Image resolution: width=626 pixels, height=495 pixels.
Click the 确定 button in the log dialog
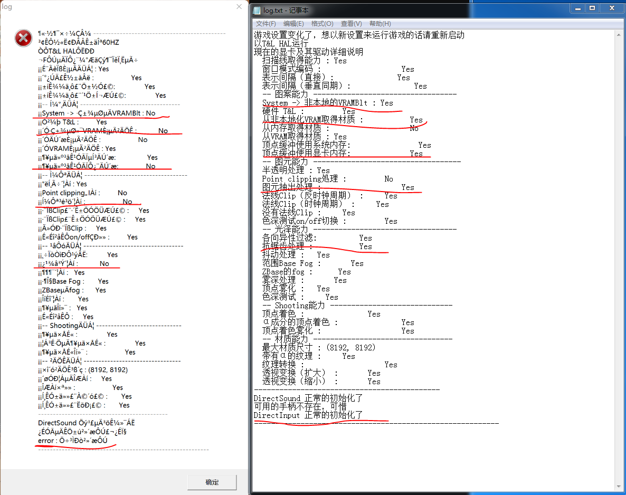tap(212, 482)
